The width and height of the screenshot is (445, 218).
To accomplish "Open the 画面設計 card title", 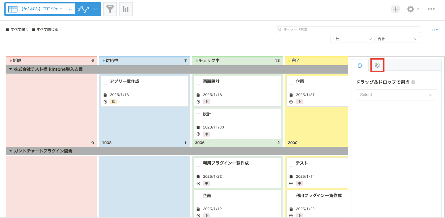I will click(x=211, y=81).
